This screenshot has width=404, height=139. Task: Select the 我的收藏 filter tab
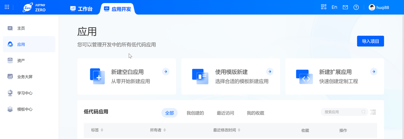[x=255, y=113]
